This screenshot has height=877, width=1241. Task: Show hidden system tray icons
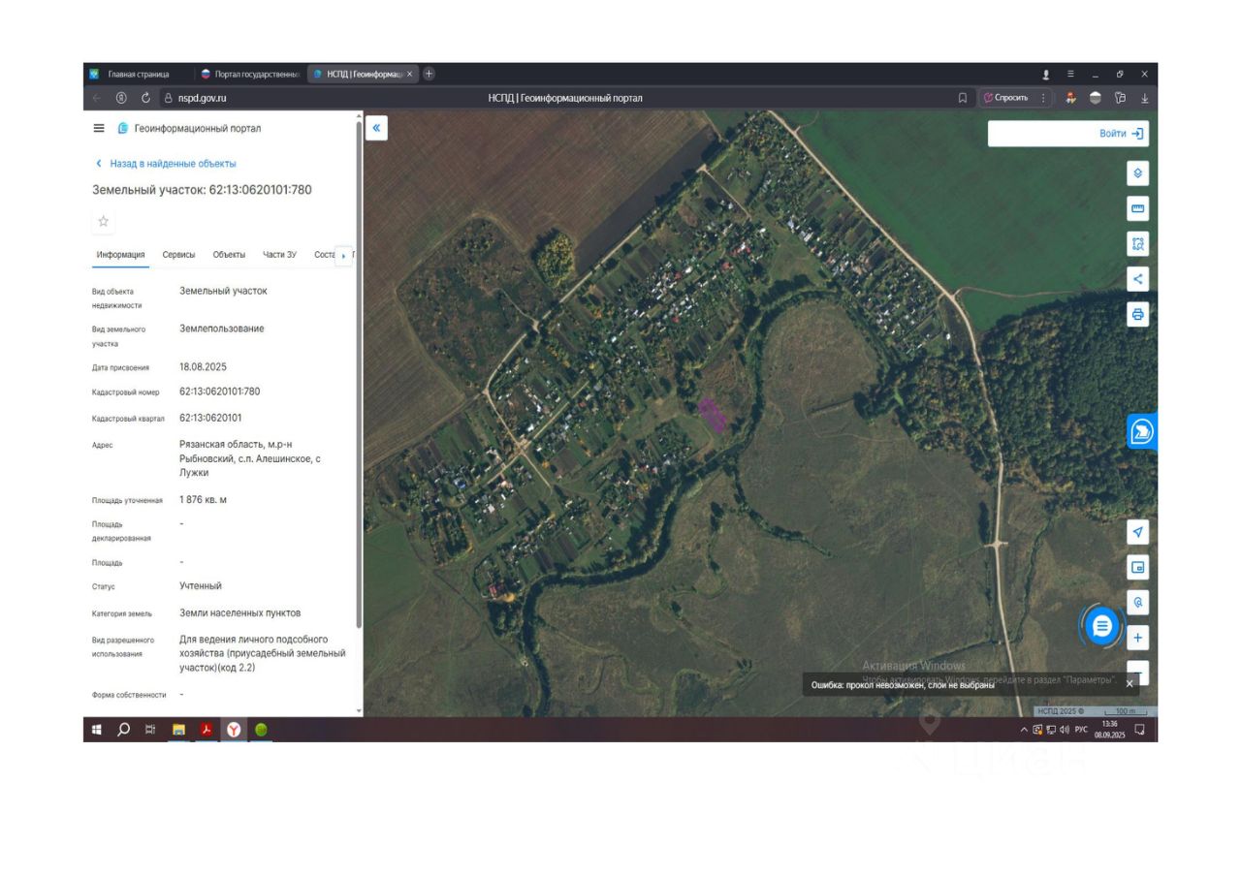click(1024, 730)
